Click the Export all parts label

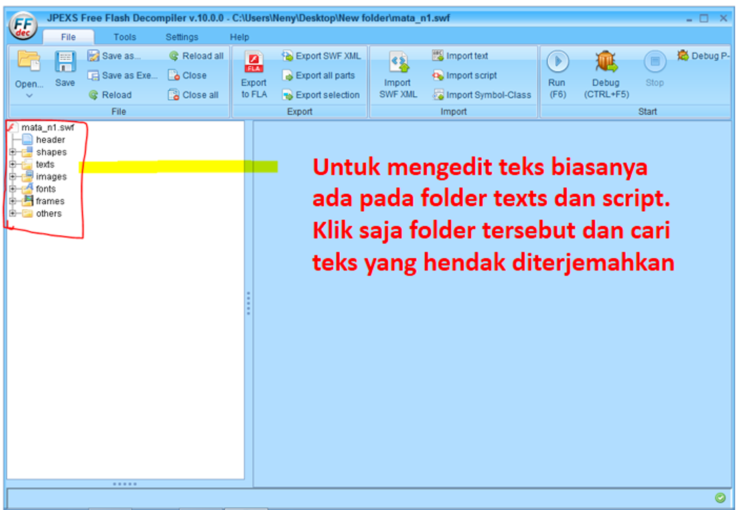(x=325, y=75)
